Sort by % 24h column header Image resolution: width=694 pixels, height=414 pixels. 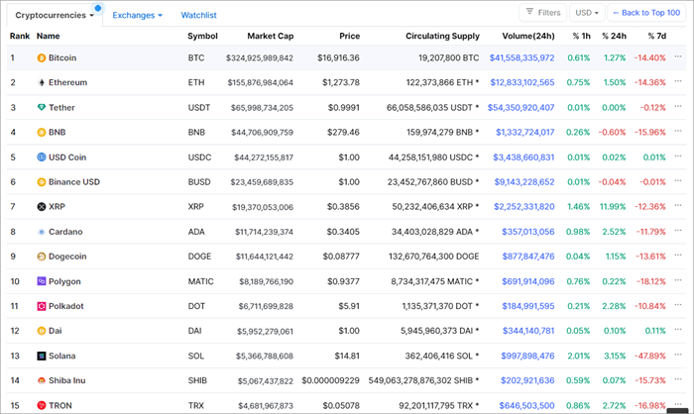coord(613,36)
